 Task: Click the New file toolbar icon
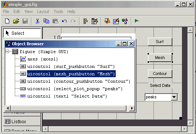click(7, 21)
